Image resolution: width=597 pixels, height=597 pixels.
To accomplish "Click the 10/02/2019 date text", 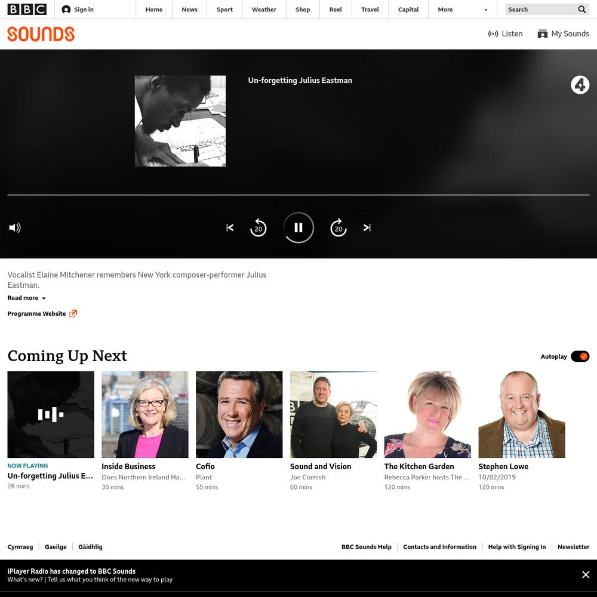I will pyautogui.click(x=497, y=477).
